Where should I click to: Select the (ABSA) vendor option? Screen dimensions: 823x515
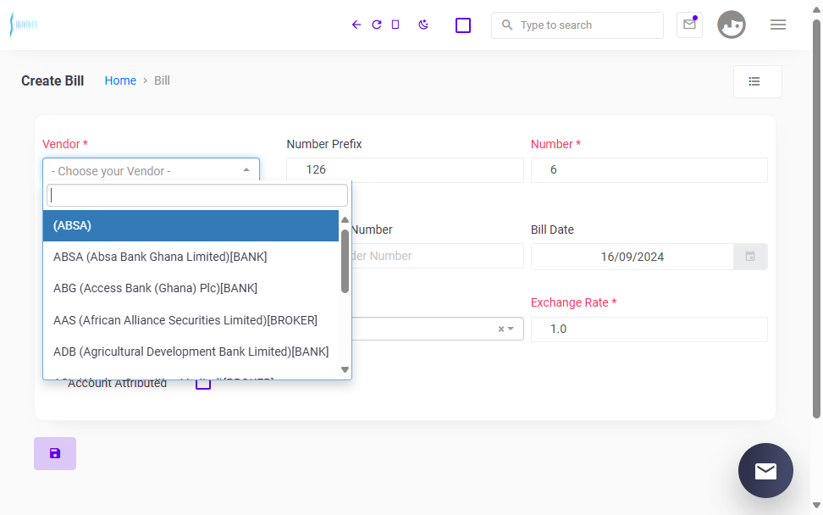[191, 226]
